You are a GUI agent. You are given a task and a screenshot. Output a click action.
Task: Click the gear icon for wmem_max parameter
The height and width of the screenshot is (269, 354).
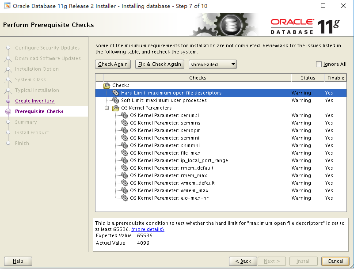124,190
